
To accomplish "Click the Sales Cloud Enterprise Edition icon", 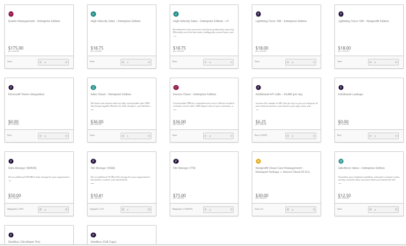I will [93, 87].
